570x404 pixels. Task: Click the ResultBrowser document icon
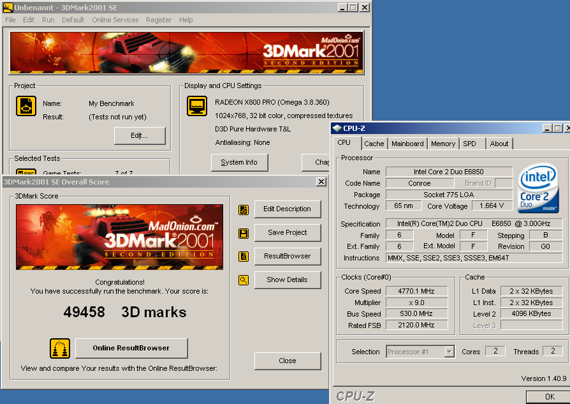(244, 257)
